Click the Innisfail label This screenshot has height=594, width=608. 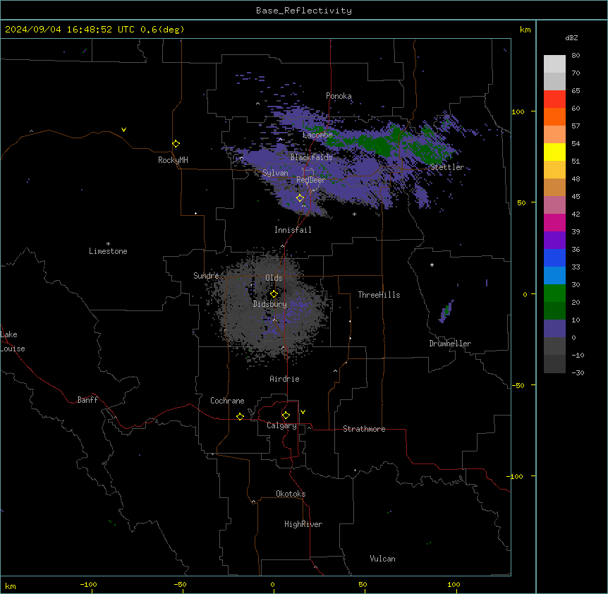coord(293,230)
